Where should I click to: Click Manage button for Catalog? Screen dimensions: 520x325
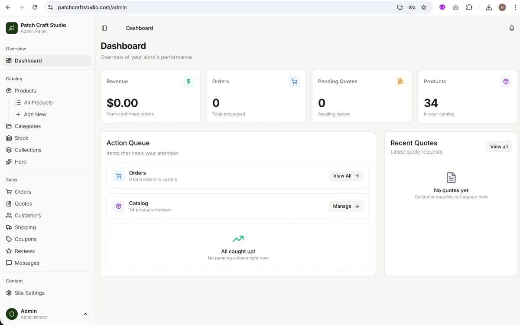346,206
